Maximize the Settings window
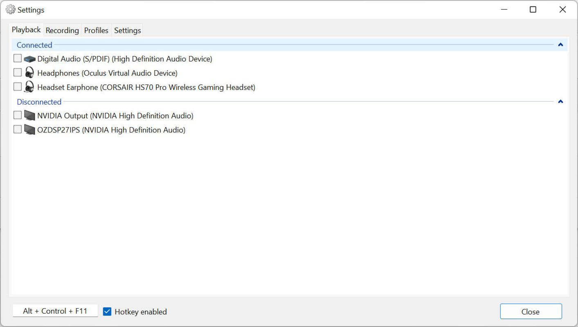 [x=533, y=9]
